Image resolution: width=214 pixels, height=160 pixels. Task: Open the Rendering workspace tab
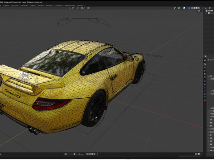tap(49, 5)
